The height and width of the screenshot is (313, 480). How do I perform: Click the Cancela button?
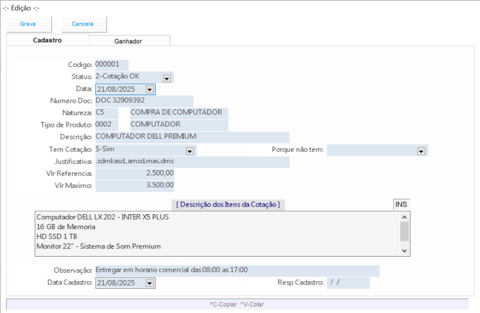(83, 24)
